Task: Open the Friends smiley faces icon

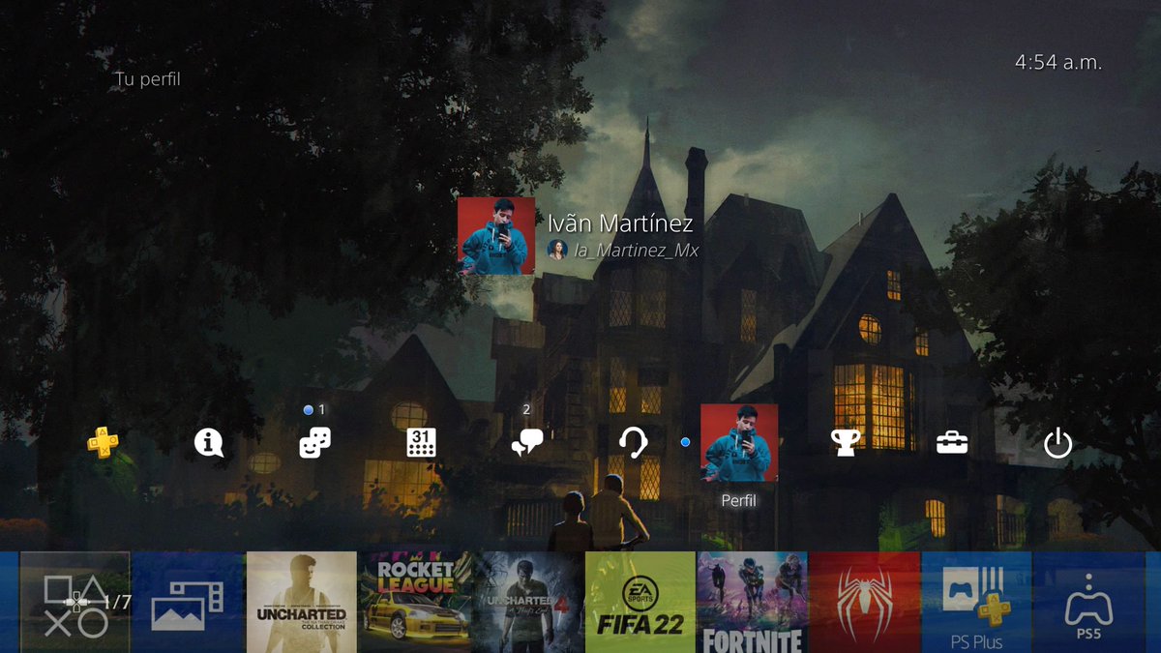Action: [314, 443]
